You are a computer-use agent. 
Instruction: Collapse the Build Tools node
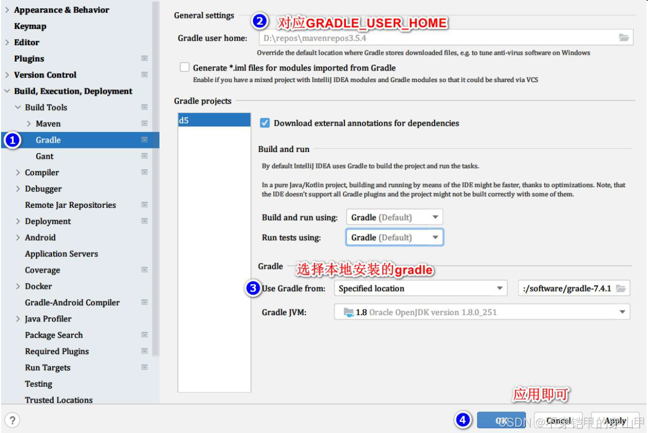[18, 107]
